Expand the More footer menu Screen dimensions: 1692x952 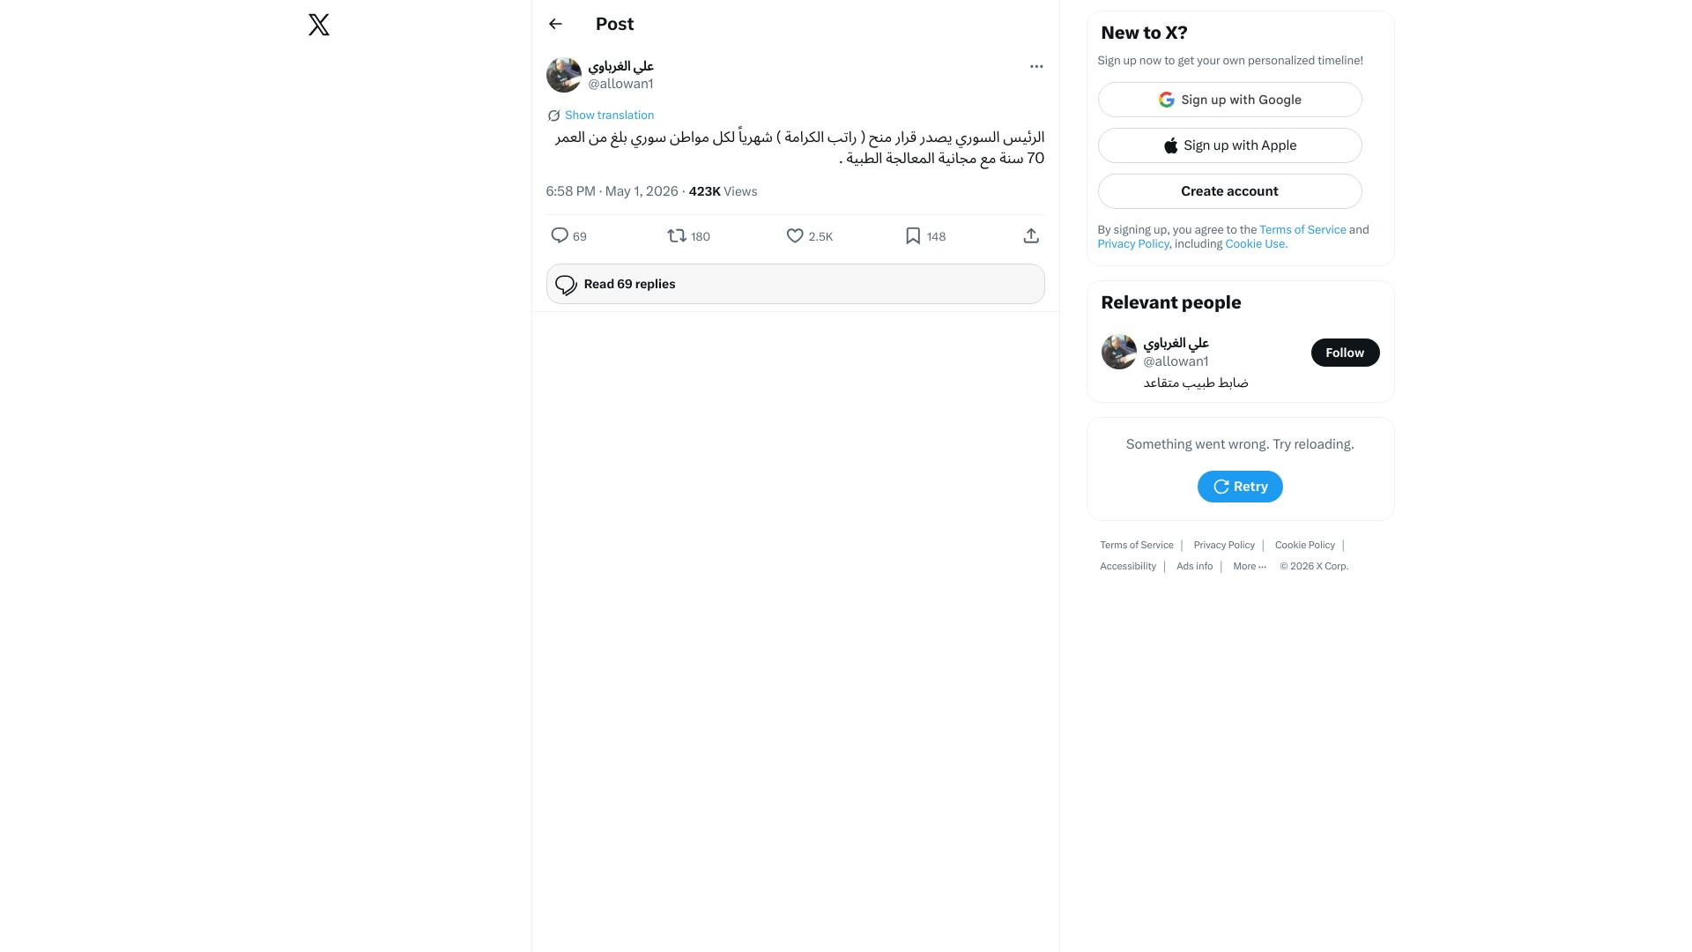tap(1249, 567)
